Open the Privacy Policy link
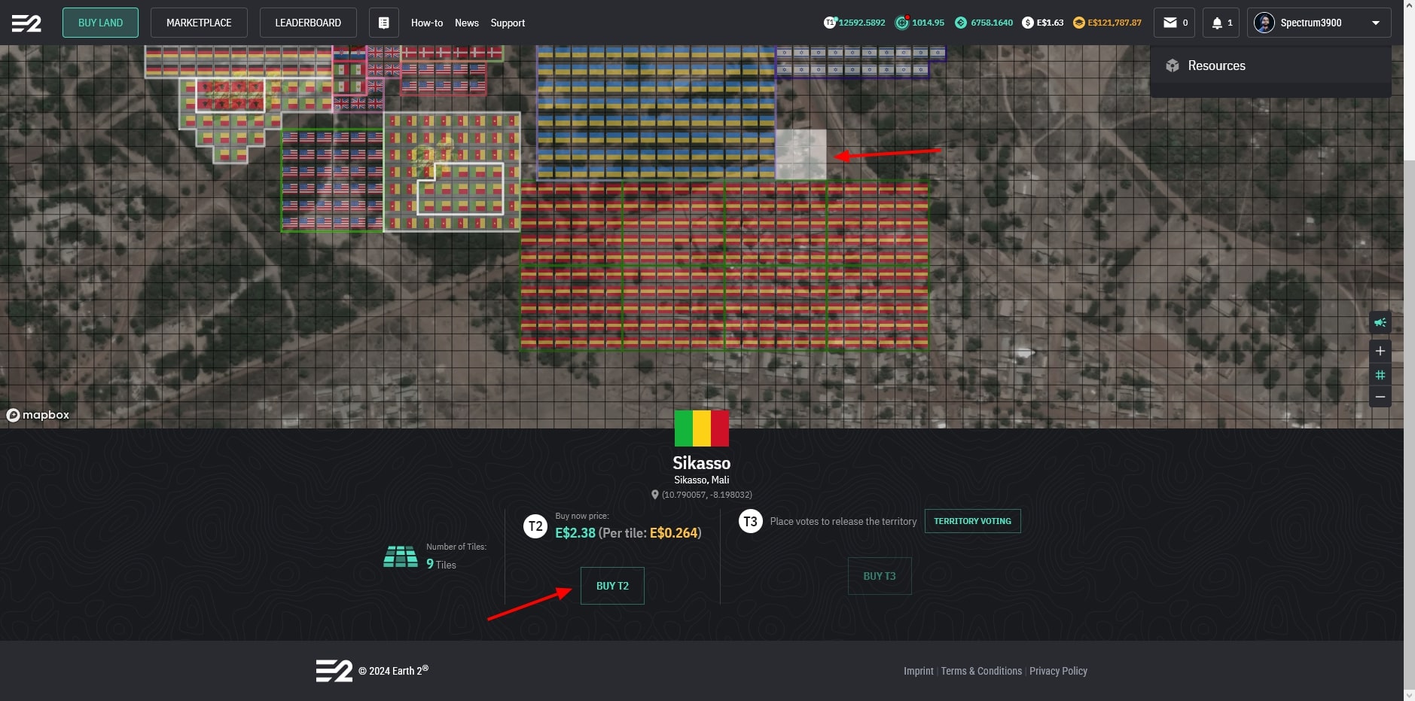1415x701 pixels. pos(1058,671)
